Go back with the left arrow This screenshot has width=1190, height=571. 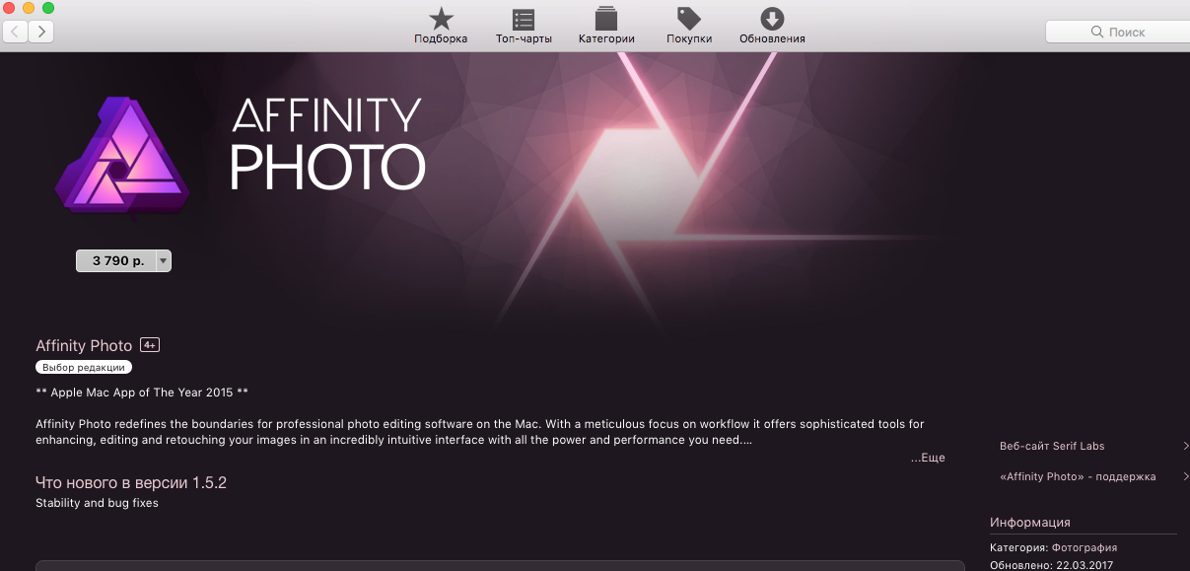(x=15, y=32)
